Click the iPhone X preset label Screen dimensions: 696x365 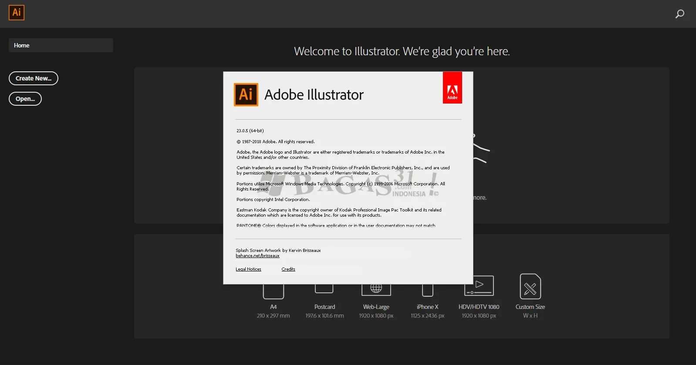pos(428,307)
